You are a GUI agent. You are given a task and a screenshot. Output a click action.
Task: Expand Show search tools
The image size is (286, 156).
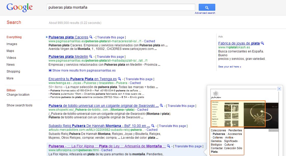tap(19, 105)
